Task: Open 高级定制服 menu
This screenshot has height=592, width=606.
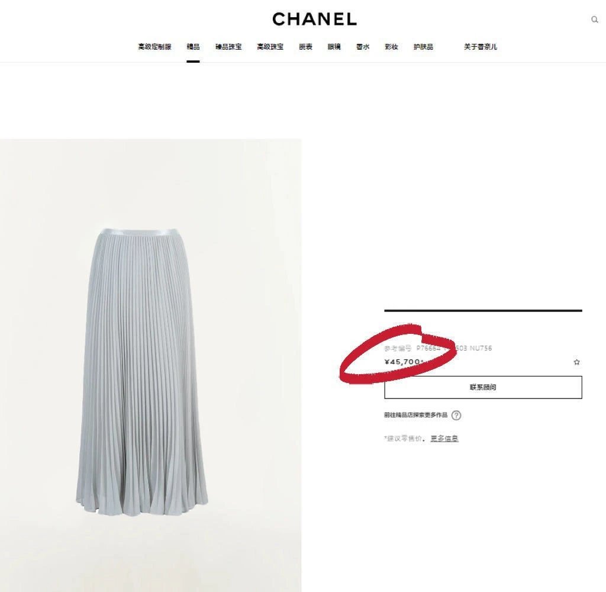Action: click(x=154, y=47)
